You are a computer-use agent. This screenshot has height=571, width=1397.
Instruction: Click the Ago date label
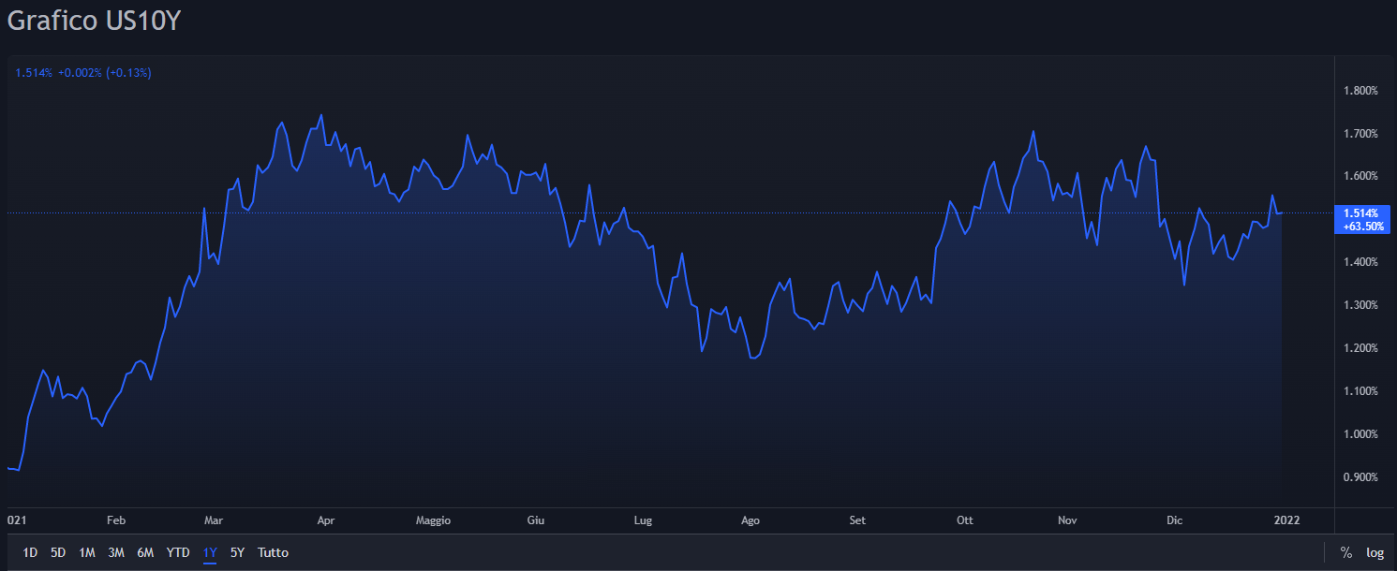[x=751, y=520]
